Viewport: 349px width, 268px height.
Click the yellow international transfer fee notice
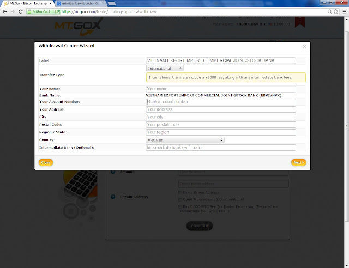point(226,77)
